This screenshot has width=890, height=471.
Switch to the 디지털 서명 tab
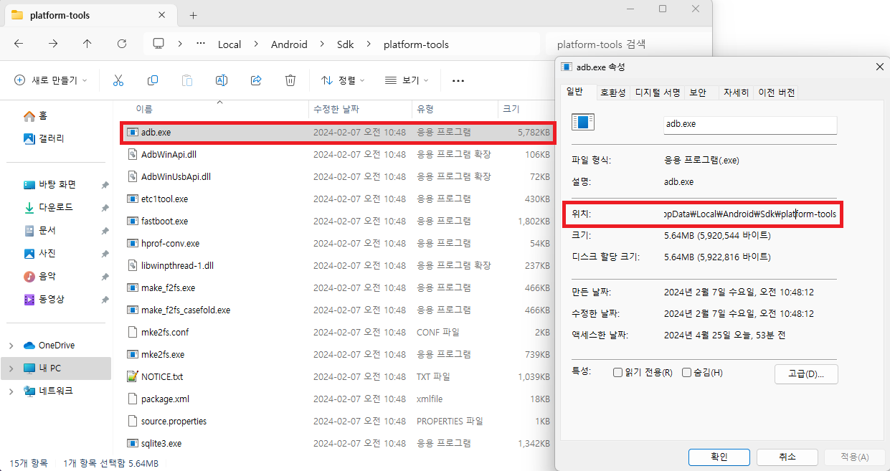coord(656,92)
